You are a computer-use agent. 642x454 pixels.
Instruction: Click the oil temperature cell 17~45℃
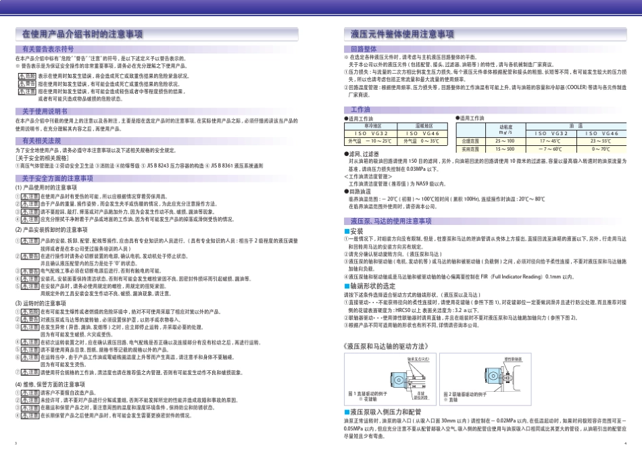[x=551, y=141]
